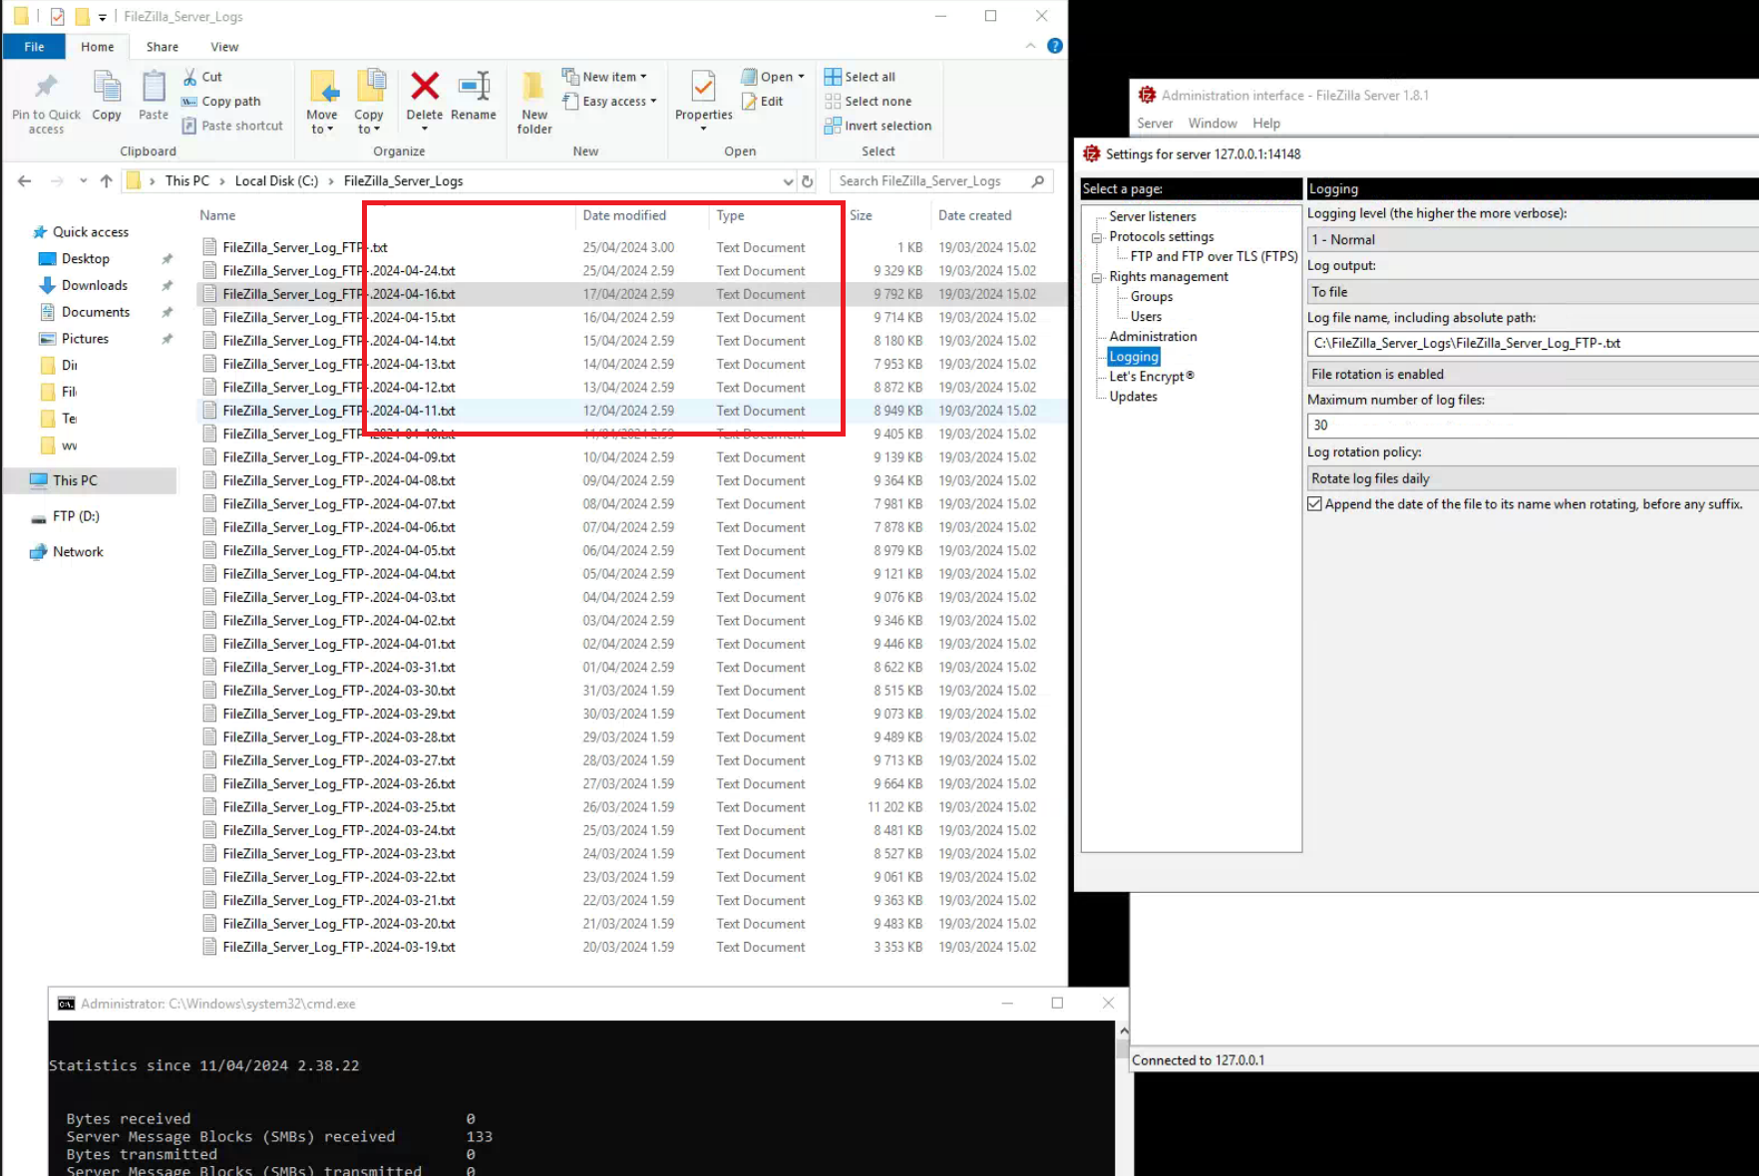Open Downloads in Quick access sidebar

pos(94,285)
